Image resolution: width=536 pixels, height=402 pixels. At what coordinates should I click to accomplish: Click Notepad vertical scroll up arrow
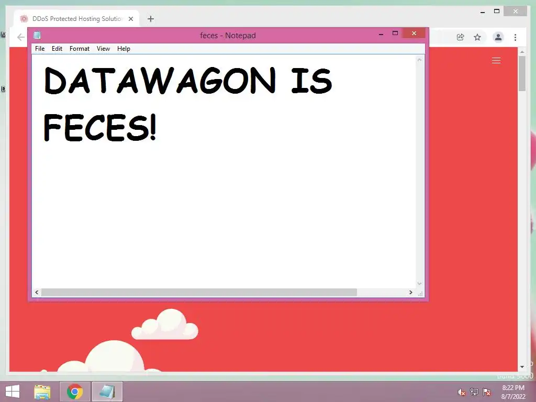pos(419,60)
